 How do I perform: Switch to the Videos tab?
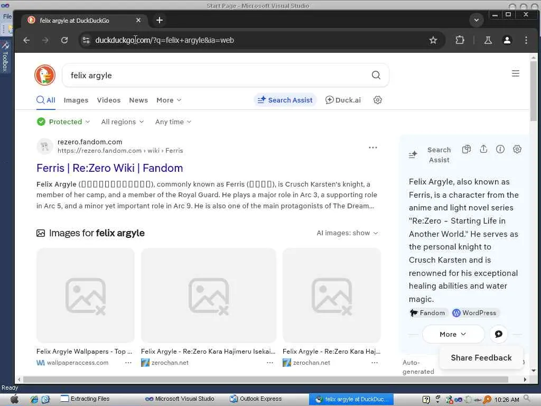click(x=109, y=100)
